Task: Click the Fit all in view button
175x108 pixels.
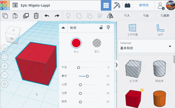Action: coord(4,57)
